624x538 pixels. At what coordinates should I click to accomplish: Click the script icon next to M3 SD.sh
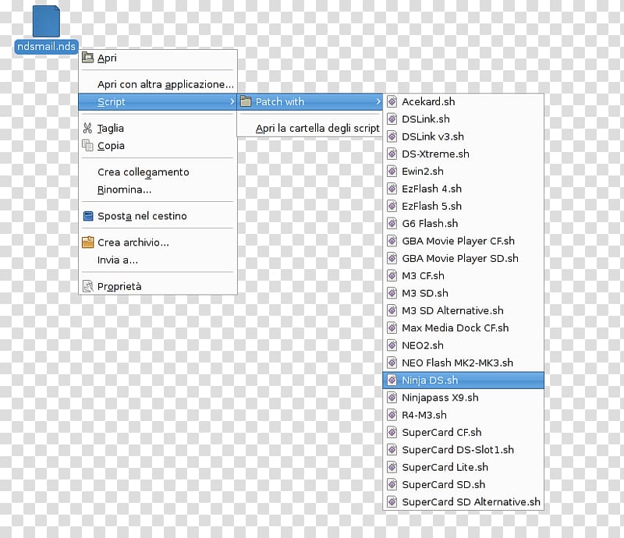tap(392, 293)
